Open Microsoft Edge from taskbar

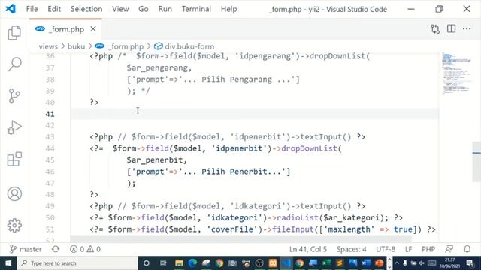pyautogui.click(x=192, y=263)
